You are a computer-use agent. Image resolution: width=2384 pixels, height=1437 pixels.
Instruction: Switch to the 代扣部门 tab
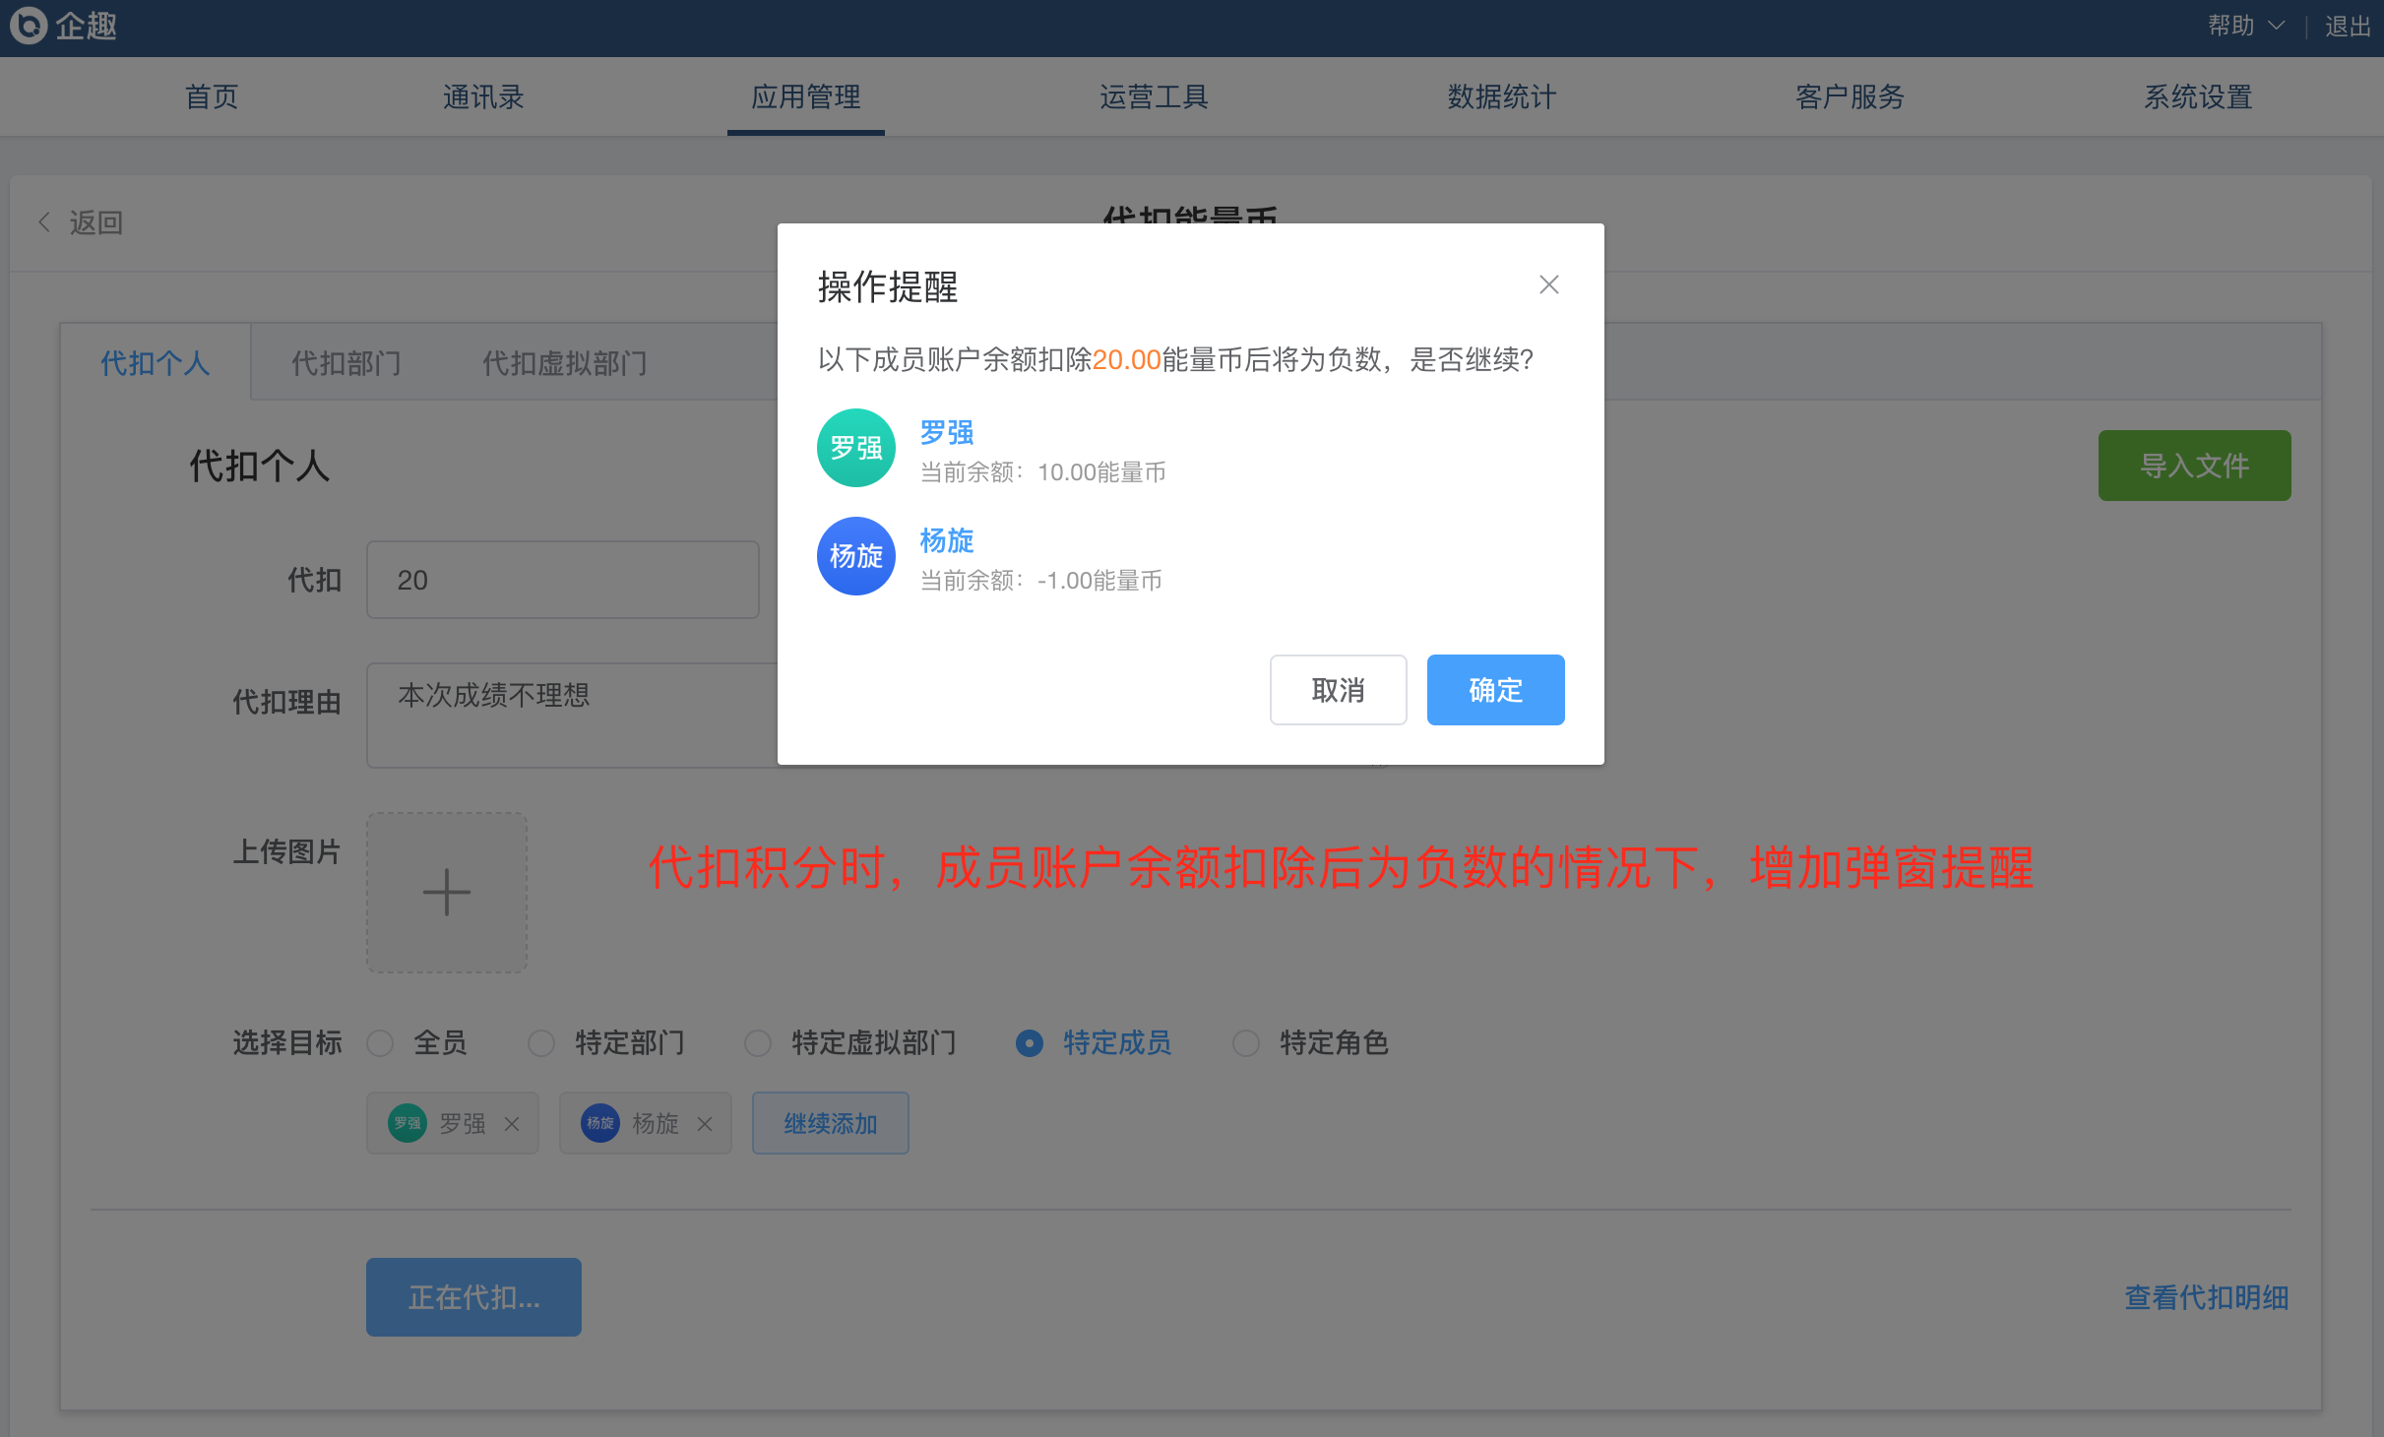345,363
